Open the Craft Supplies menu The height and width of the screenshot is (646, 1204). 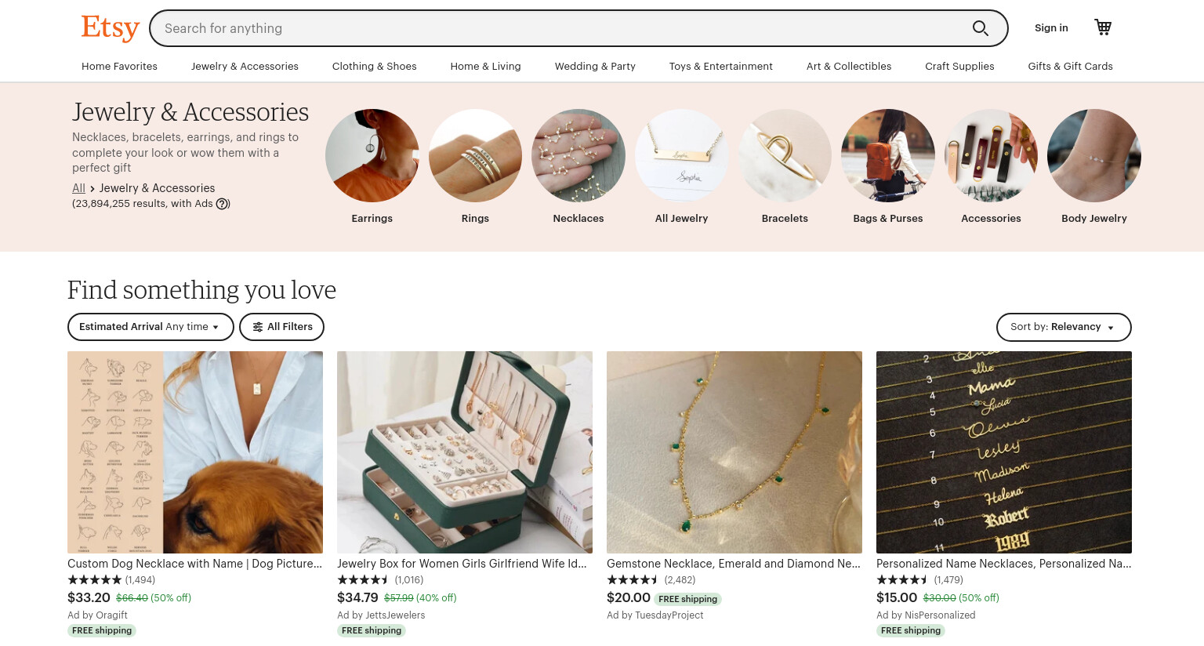(x=959, y=67)
